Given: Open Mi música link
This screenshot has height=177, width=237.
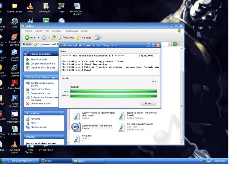Looking at the screenshot, I should click(36, 119).
